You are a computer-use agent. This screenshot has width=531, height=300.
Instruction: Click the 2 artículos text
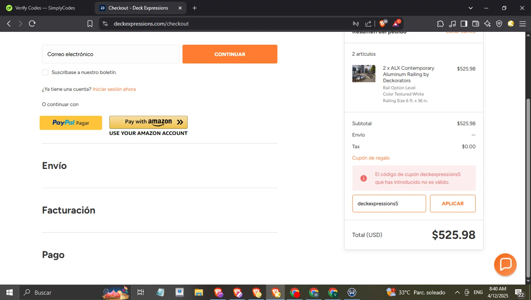pyautogui.click(x=364, y=54)
